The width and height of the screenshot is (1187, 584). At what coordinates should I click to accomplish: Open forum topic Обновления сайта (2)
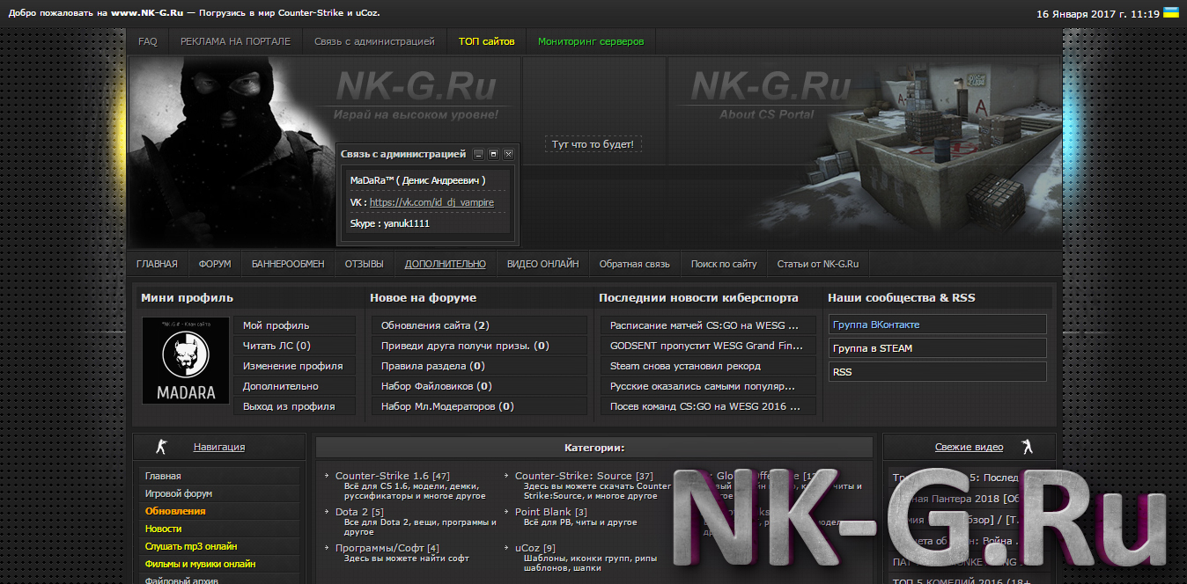pyautogui.click(x=479, y=325)
